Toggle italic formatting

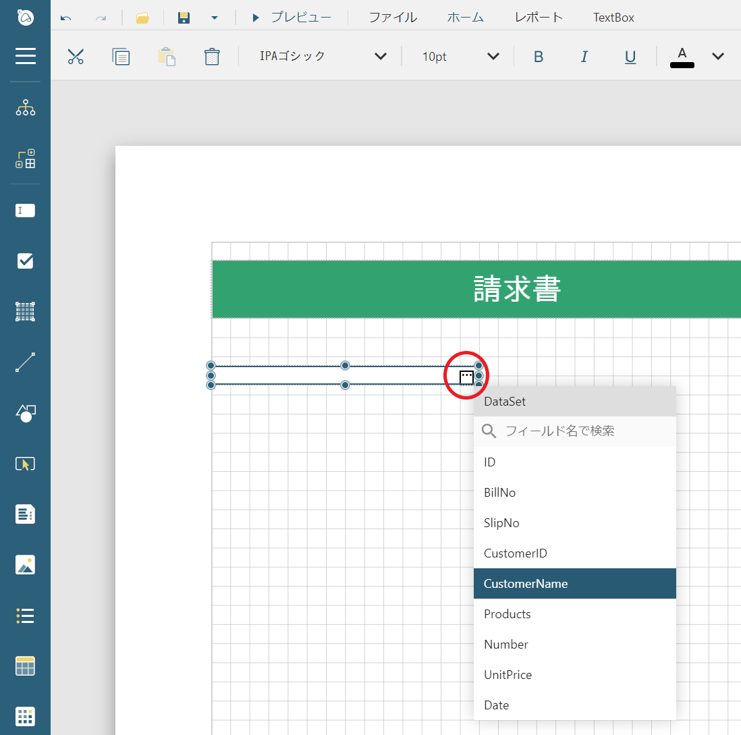tap(584, 57)
